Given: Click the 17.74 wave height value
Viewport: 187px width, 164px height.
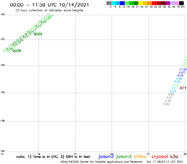Looking at the screenshot, I should point(12,47).
